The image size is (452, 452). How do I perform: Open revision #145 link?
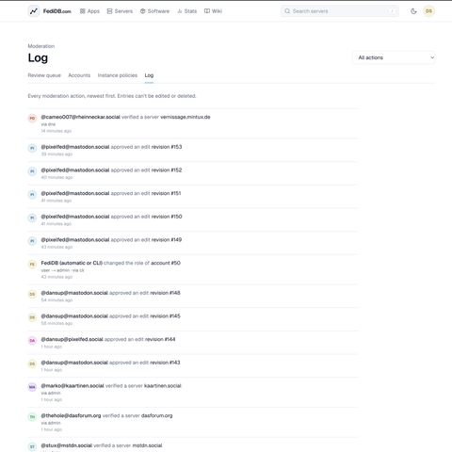[165, 316]
